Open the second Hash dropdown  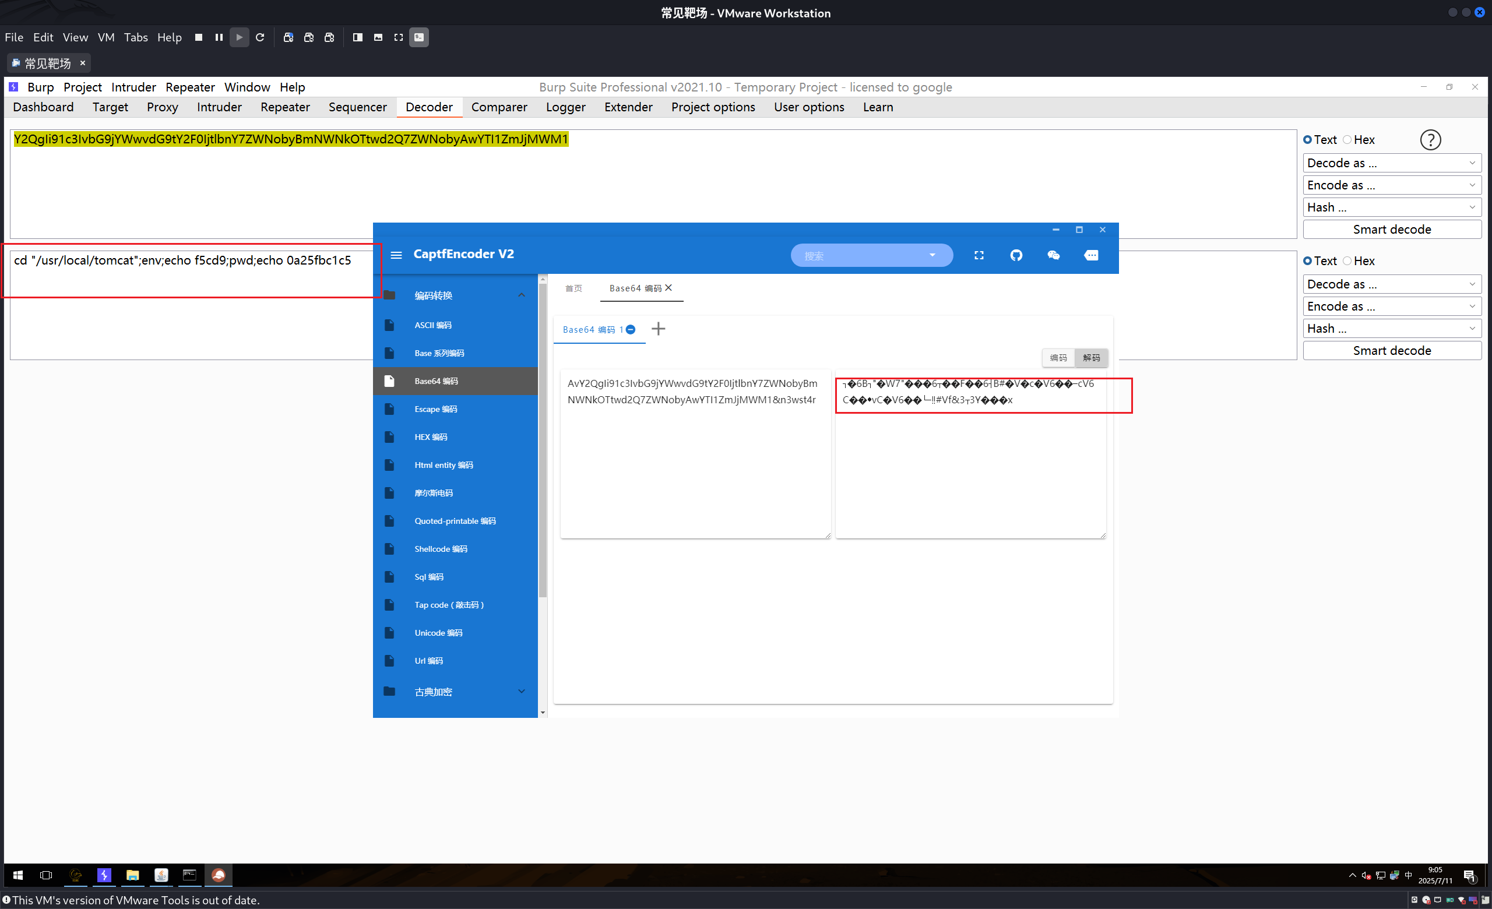coord(1392,329)
